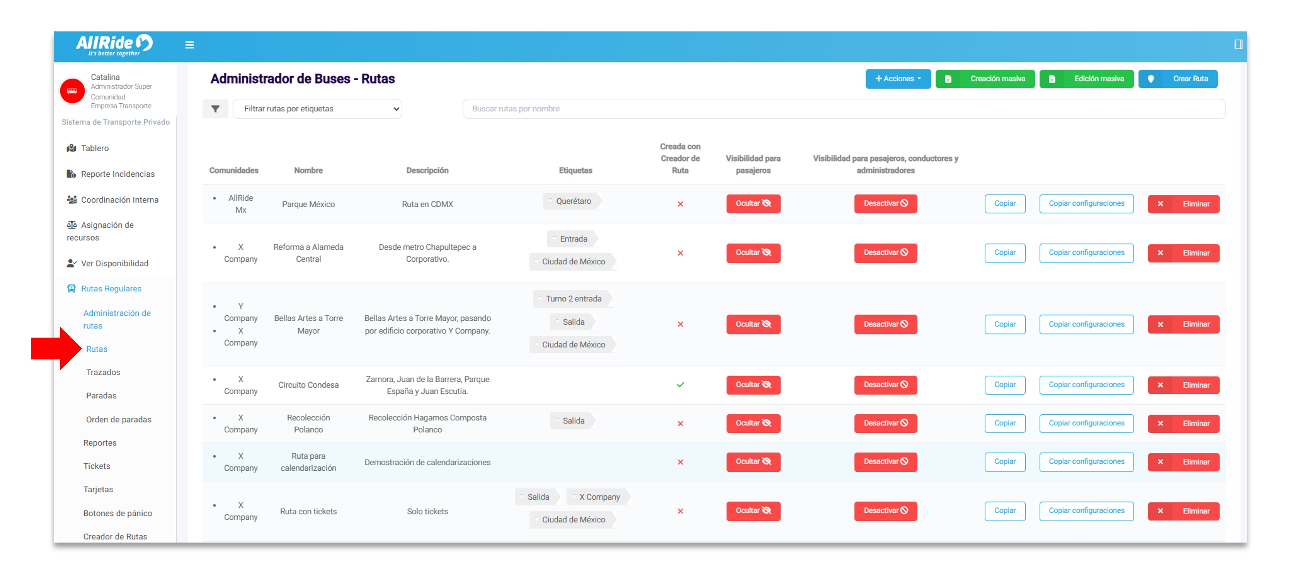This screenshot has height=575, width=1294.
Task: Click the Creación masiva file icon button
Action: (x=948, y=79)
